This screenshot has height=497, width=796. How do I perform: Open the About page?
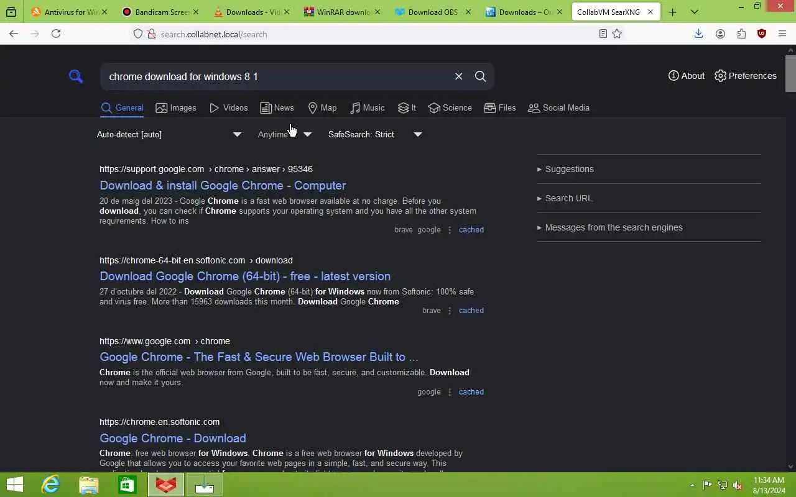click(x=687, y=76)
